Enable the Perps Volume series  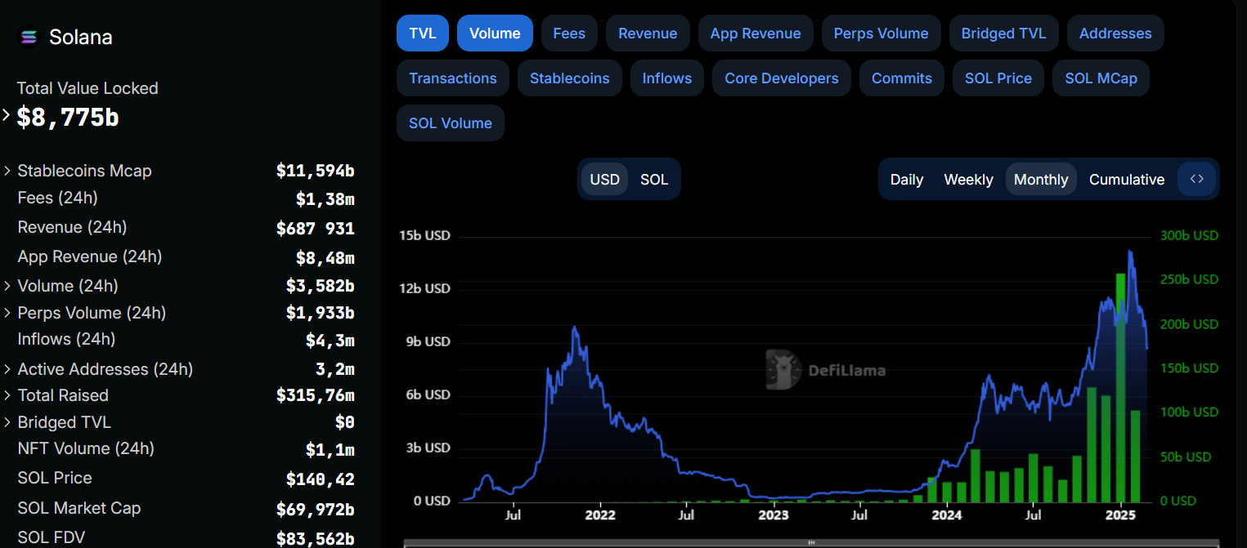pyautogui.click(x=881, y=33)
